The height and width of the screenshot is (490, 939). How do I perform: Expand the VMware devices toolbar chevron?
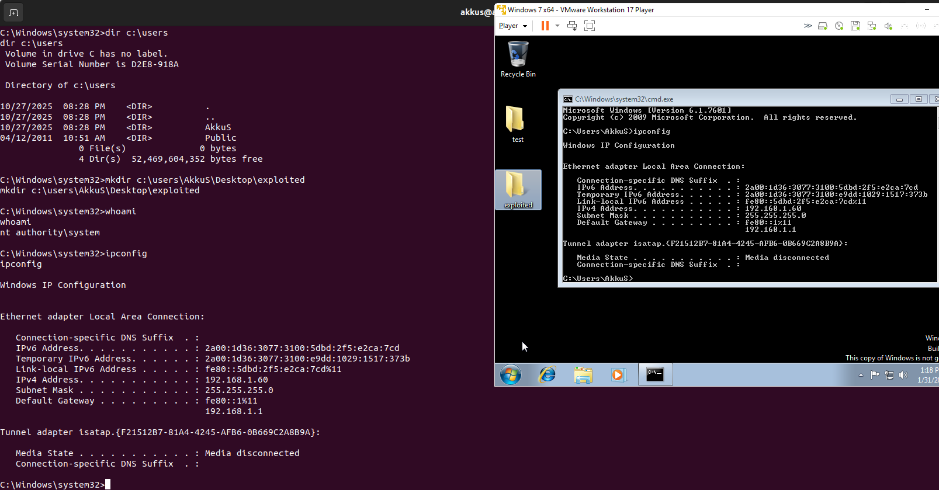pos(808,26)
